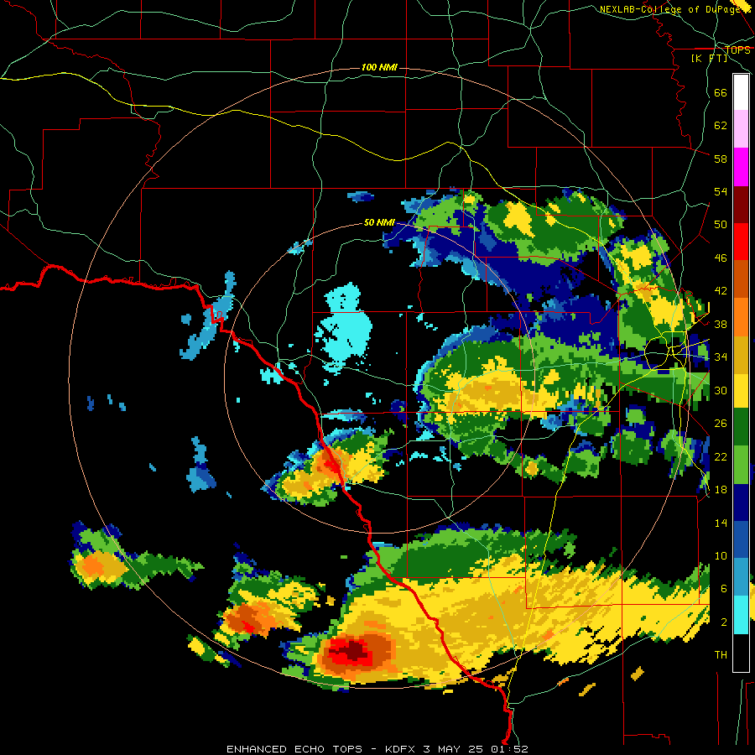The height and width of the screenshot is (755, 755).
Task: Click the 100 NMI range ring label
Action: (x=379, y=67)
